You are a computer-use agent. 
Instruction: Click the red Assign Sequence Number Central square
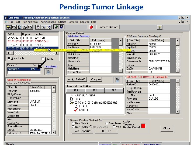point(143,126)
